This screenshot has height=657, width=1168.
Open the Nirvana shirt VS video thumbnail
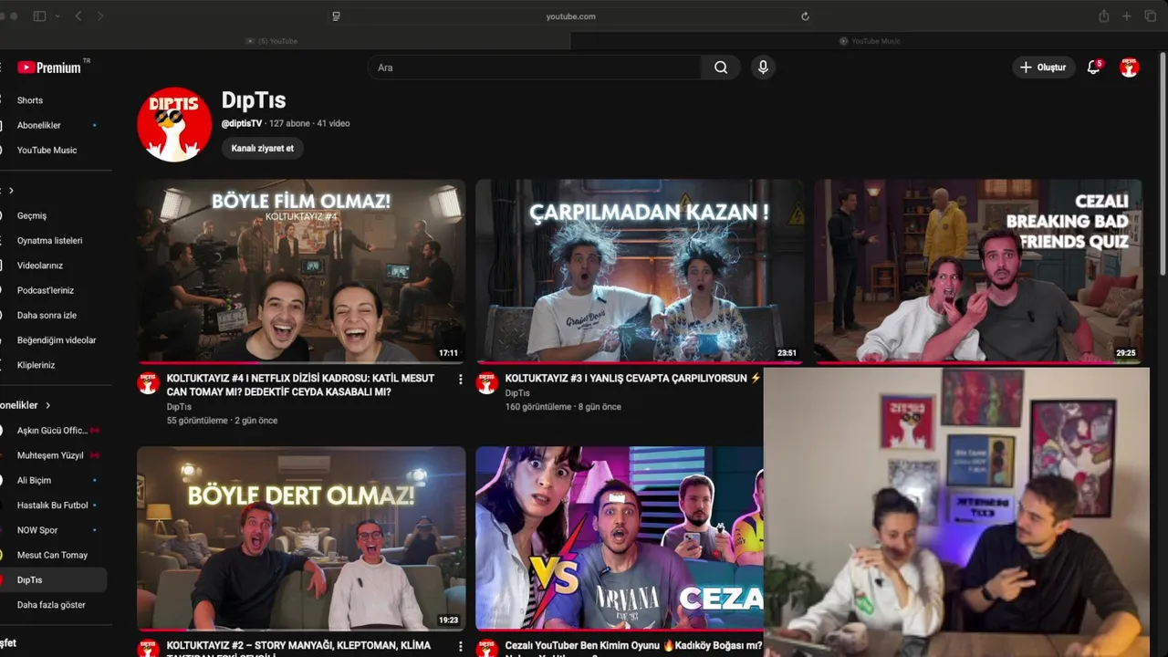click(x=620, y=538)
